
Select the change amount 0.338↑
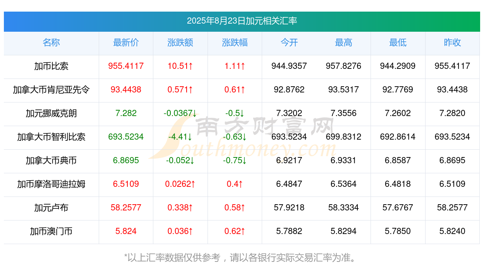tap(180, 208)
